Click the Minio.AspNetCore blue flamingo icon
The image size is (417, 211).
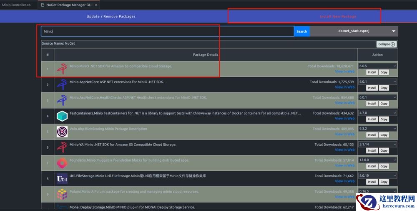tap(62, 85)
